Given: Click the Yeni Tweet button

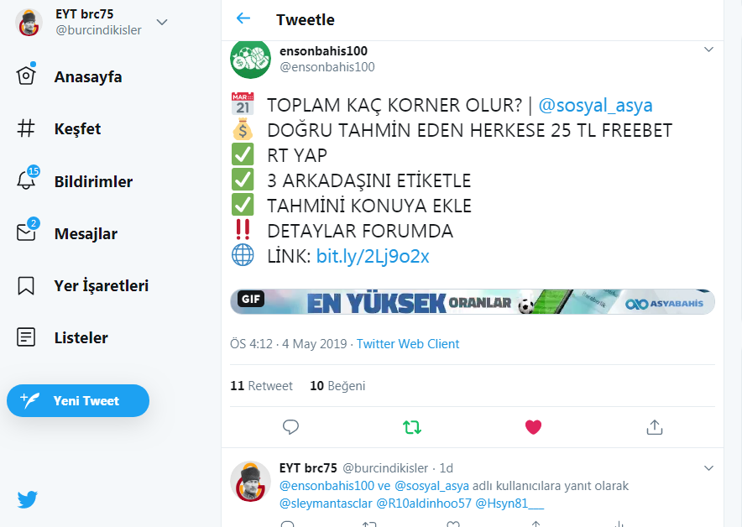Looking at the screenshot, I should pos(78,400).
